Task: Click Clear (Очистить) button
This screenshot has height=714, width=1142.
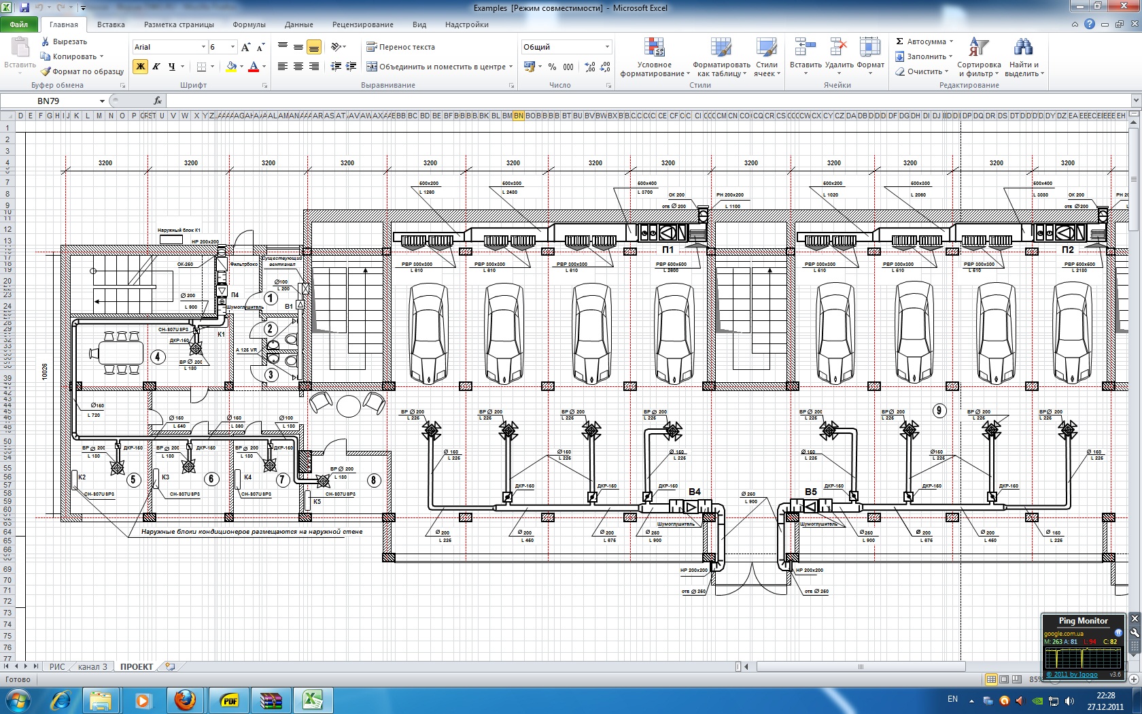Action: [922, 71]
